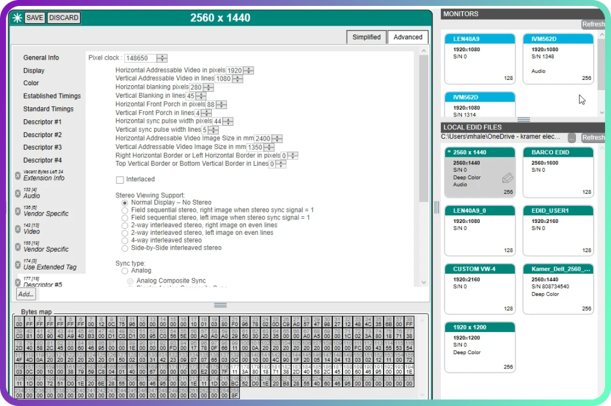
Task: Remove the Extension Info section
Action: [x=18, y=175]
